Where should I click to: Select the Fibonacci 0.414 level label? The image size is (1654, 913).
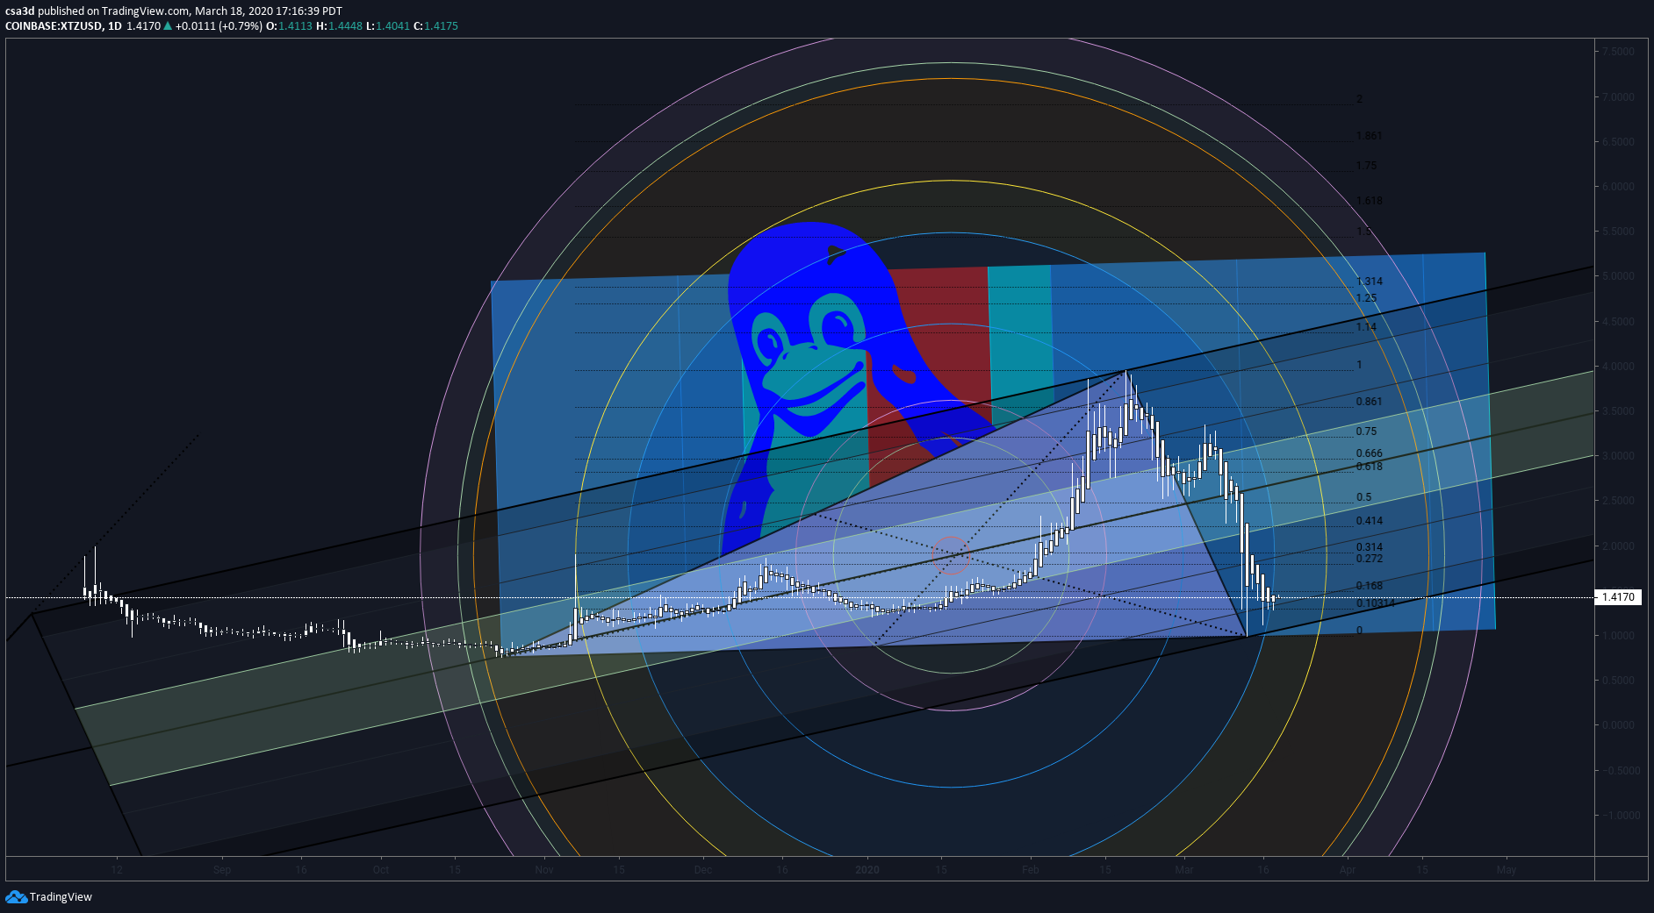[1369, 520]
